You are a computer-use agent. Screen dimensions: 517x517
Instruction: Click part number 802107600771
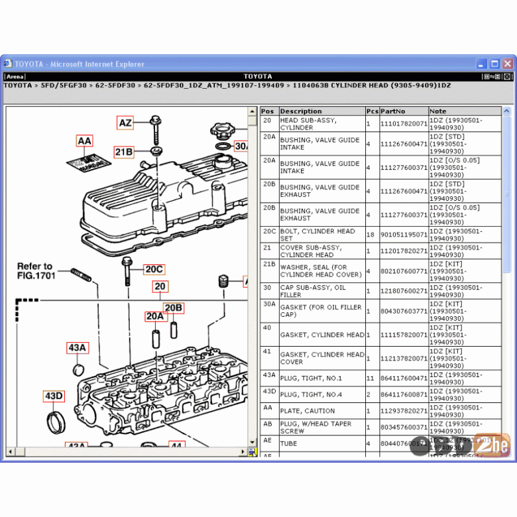coord(404,271)
